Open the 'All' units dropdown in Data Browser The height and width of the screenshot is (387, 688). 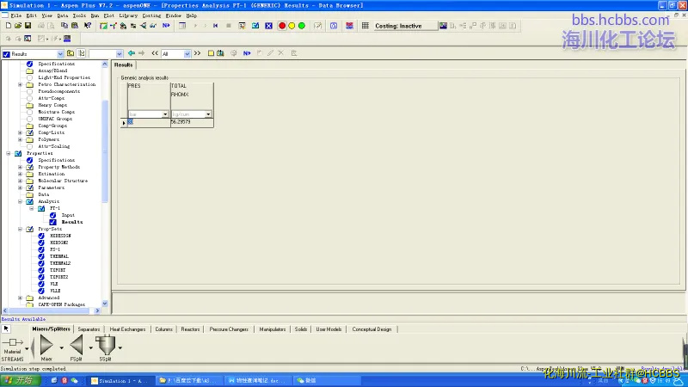(187, 53)
